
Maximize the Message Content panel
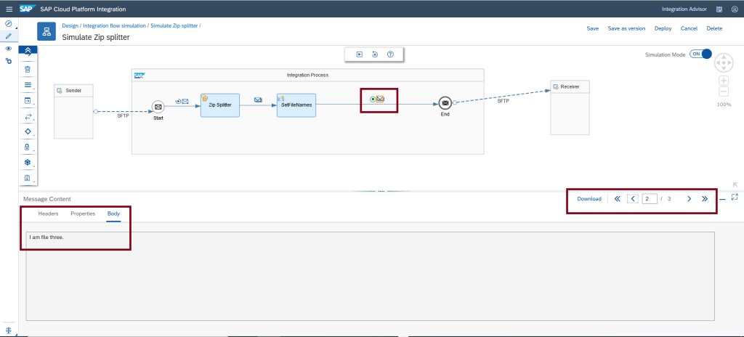tap(735, 197)
